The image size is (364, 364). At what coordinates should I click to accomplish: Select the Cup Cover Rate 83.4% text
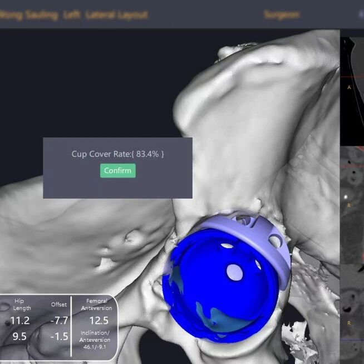click(117, 154)
